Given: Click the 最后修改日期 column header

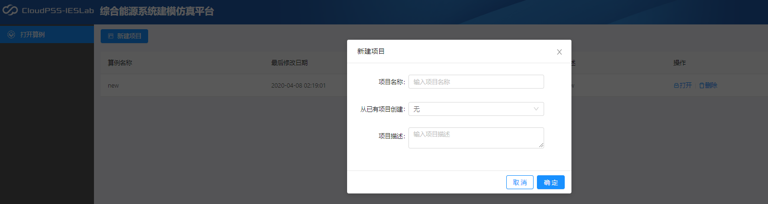Looking at the screenshot, I should (289, 63).
